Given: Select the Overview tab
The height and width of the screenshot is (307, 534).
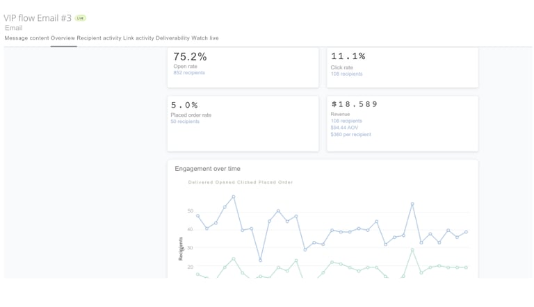Looking at the screenshot, I should (x=63, y=38).
